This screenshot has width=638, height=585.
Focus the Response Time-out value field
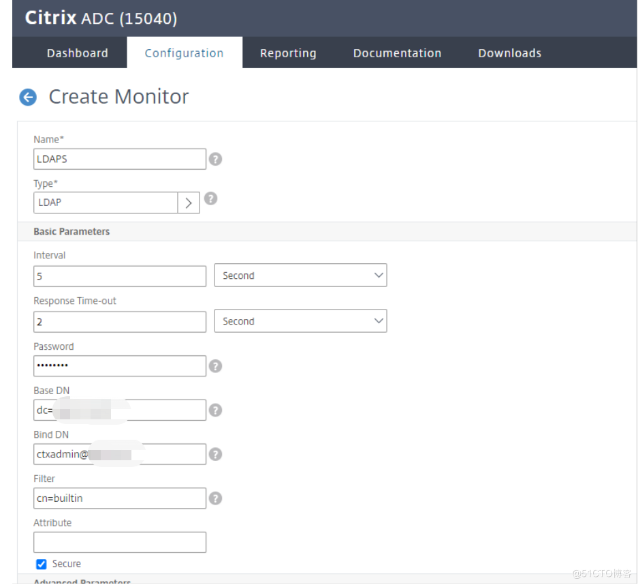(x=120, y=322)
